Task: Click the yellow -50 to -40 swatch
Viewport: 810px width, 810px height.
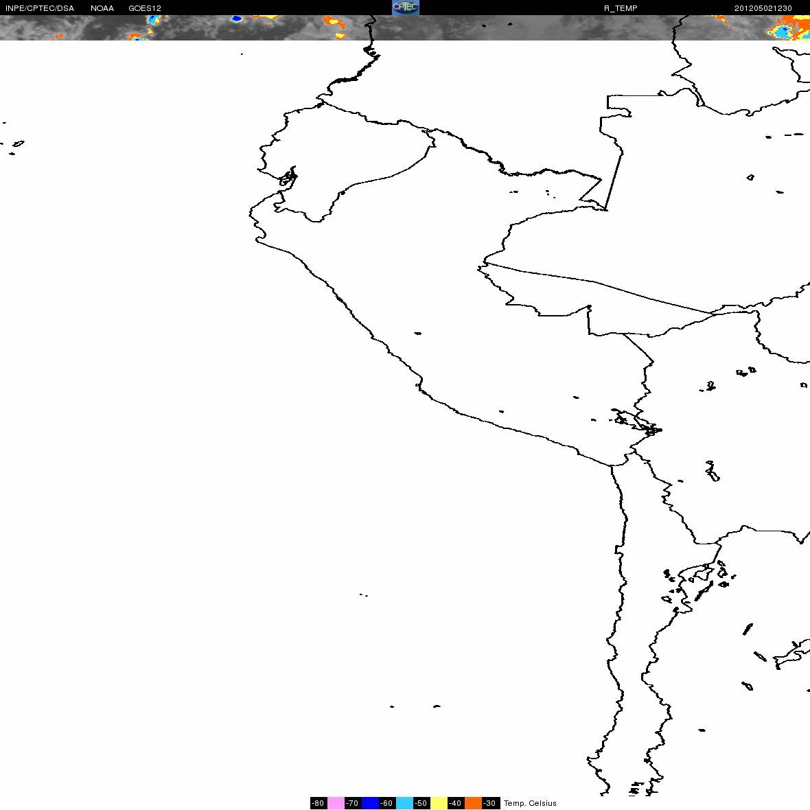Action: [439, 802]
